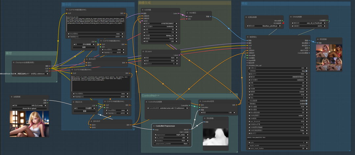Open the preprocessor depth_midas dropdown
This screenshot has height=155, width=355.
(x=171, y=135)
